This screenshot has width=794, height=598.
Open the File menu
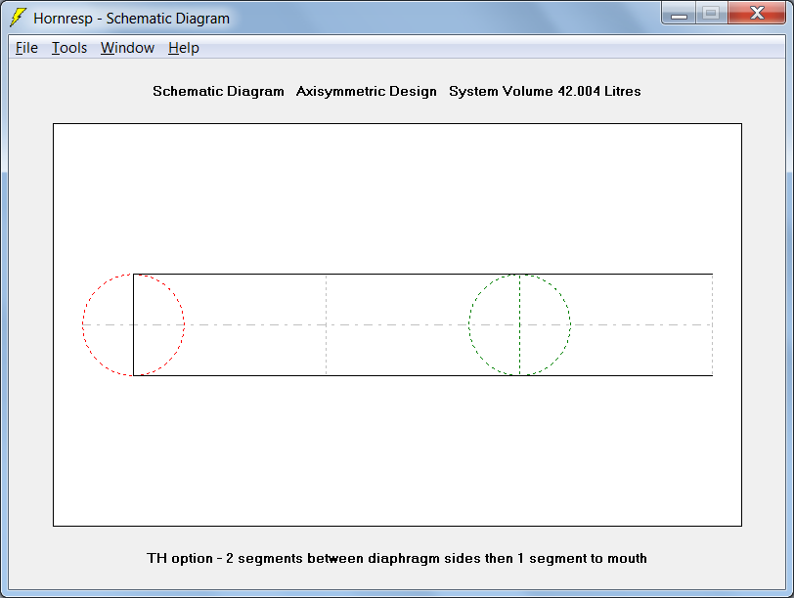(x=26, y=48)
